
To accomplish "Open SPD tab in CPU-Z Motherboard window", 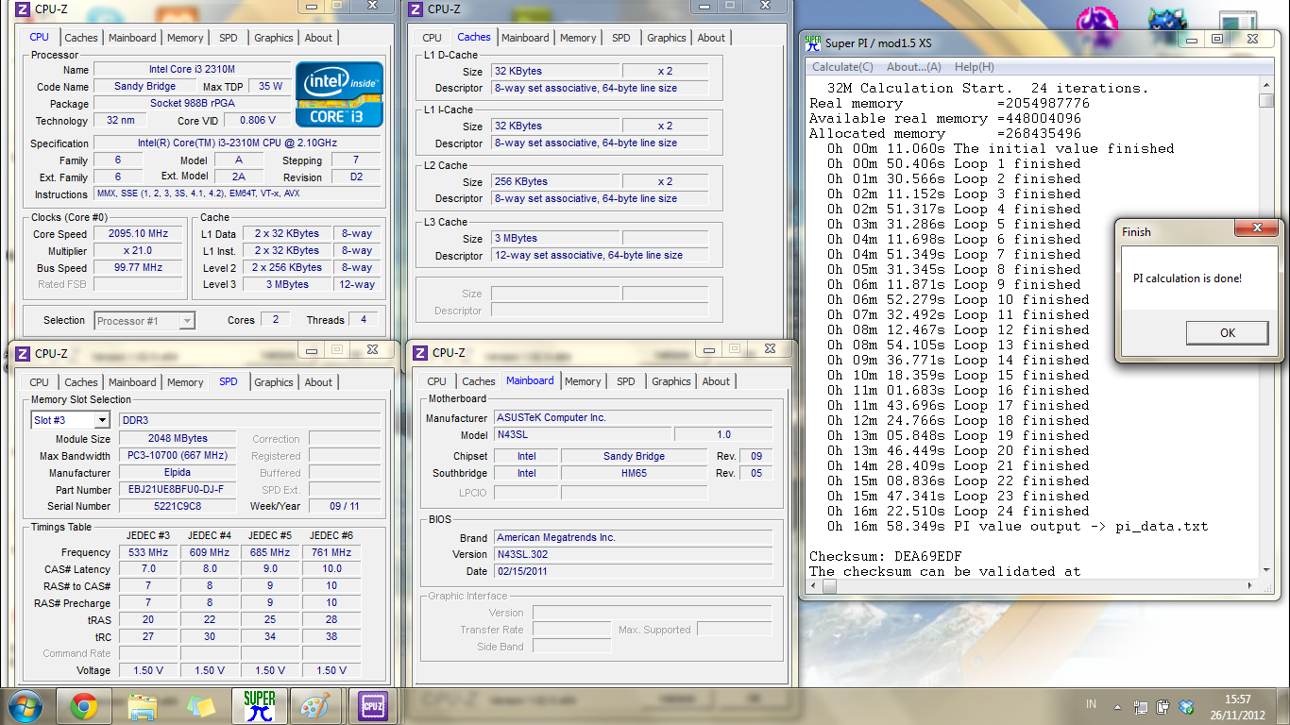I will [626, 381].
